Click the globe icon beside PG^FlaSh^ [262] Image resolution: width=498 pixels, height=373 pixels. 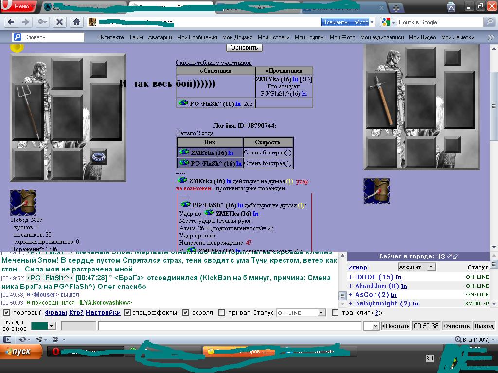(x=183, y=103)
